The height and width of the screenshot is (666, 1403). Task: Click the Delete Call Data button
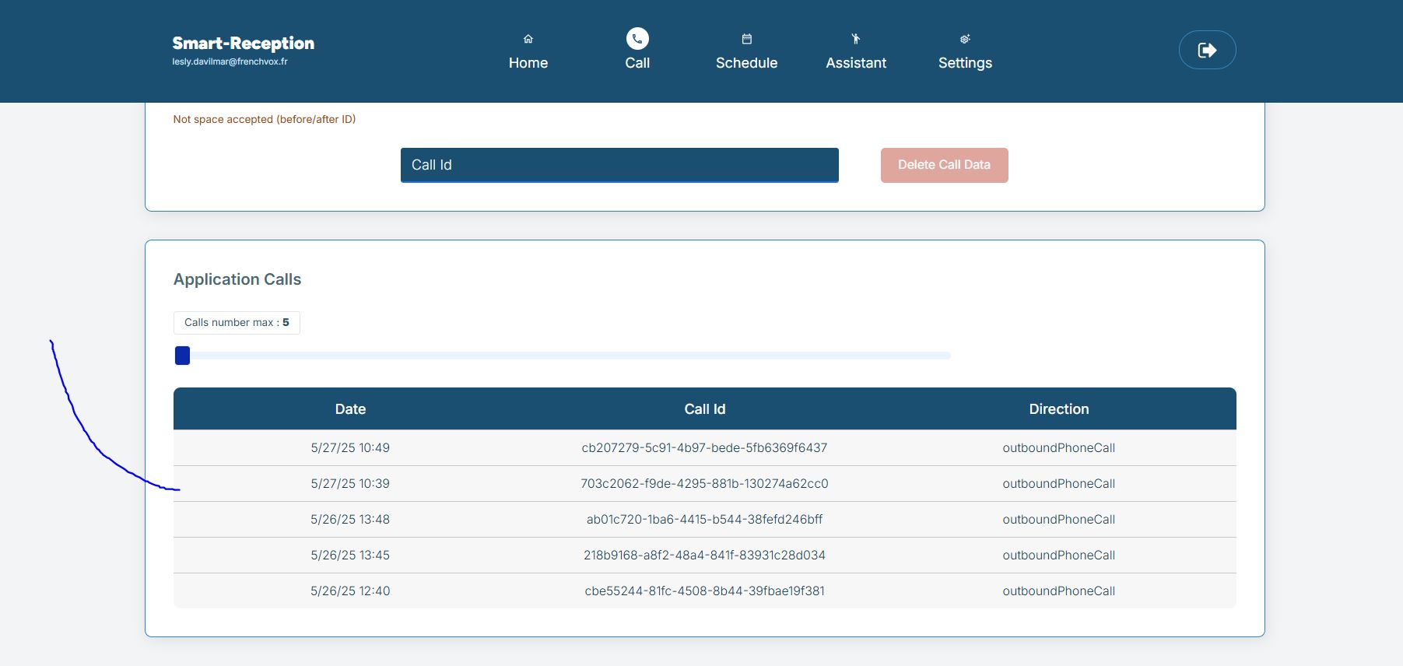(x=944, y=165)
